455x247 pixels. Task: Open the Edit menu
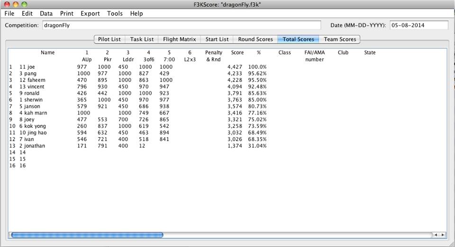[27, 14]
